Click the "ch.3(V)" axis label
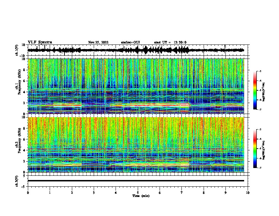 click(17, 181)
